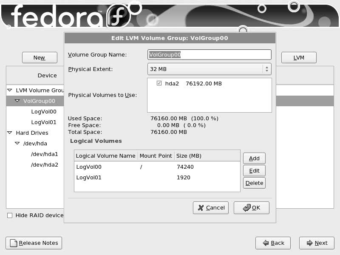340x255 pixels.
Task: Click the LVM button
Action: [x=299, y=58]
